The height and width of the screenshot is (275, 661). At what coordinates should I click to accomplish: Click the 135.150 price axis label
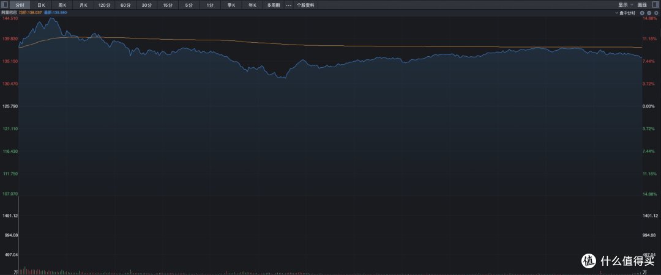point(10,62)
